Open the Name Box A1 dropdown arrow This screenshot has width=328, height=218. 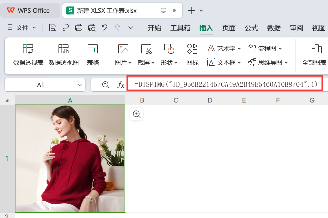coord(80,85)
